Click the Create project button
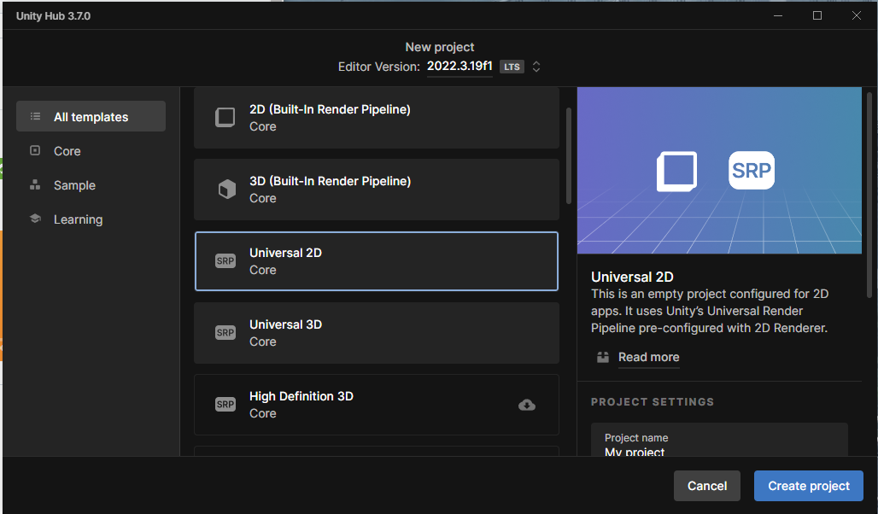This screenshot has height=514, width=878. (809, 486)
